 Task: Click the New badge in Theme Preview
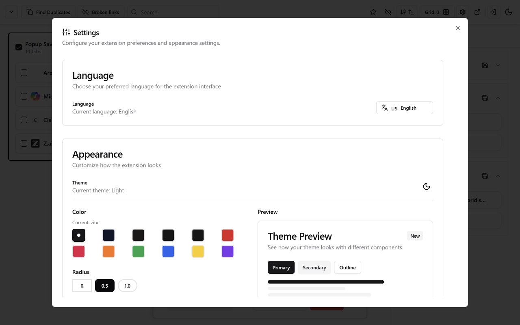pos(415,236)
